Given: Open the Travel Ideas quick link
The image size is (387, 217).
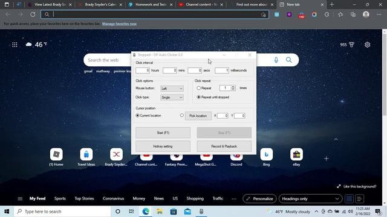Looking at the screenshot, I should (86, 157).
